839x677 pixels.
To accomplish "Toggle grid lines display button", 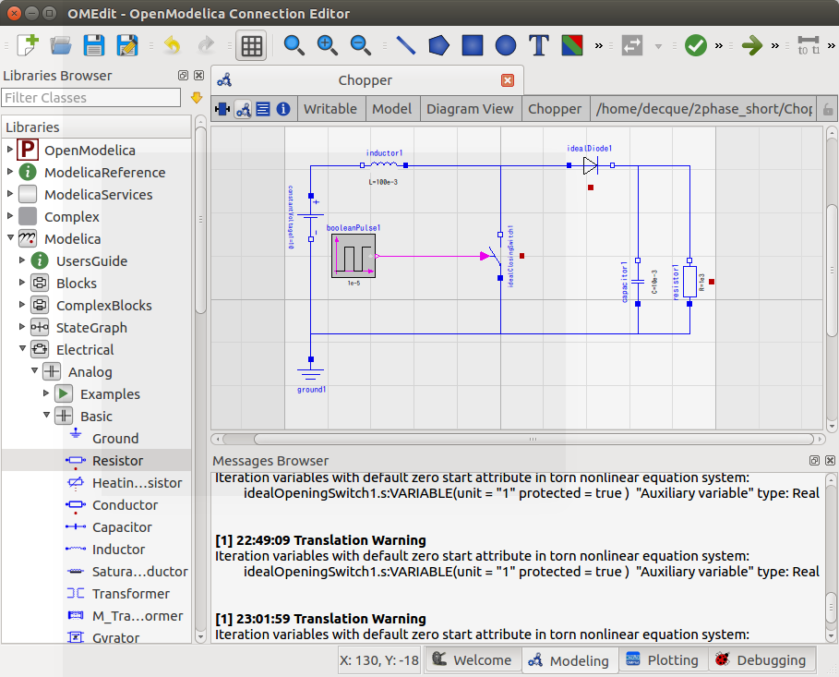I will [x=251, y=45].
